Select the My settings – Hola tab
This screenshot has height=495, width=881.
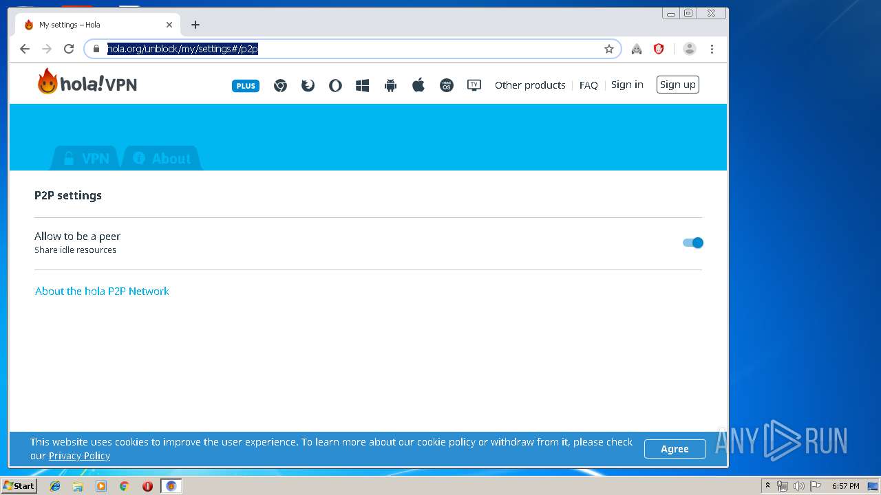pos(96,25)
